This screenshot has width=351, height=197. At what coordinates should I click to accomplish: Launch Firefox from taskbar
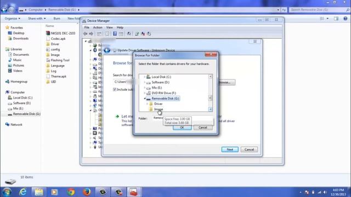pyautogui.click(x=87, y=192)
